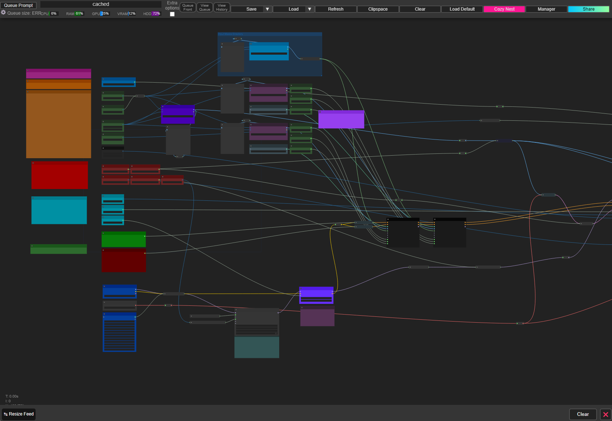Select the dark maroon node below the green node
Image resolution: width=612 pixels, height=421 pixels.
tap(124, 260)
